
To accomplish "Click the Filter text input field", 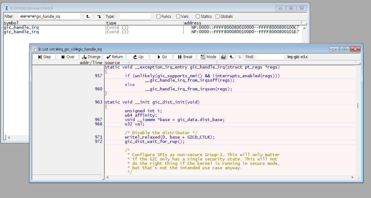I will point(49,17).
